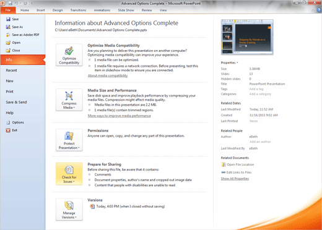Click the PowerPoint Presentation title value
The height and width of the screenshot is (230, 322).
tap(267, 84)
